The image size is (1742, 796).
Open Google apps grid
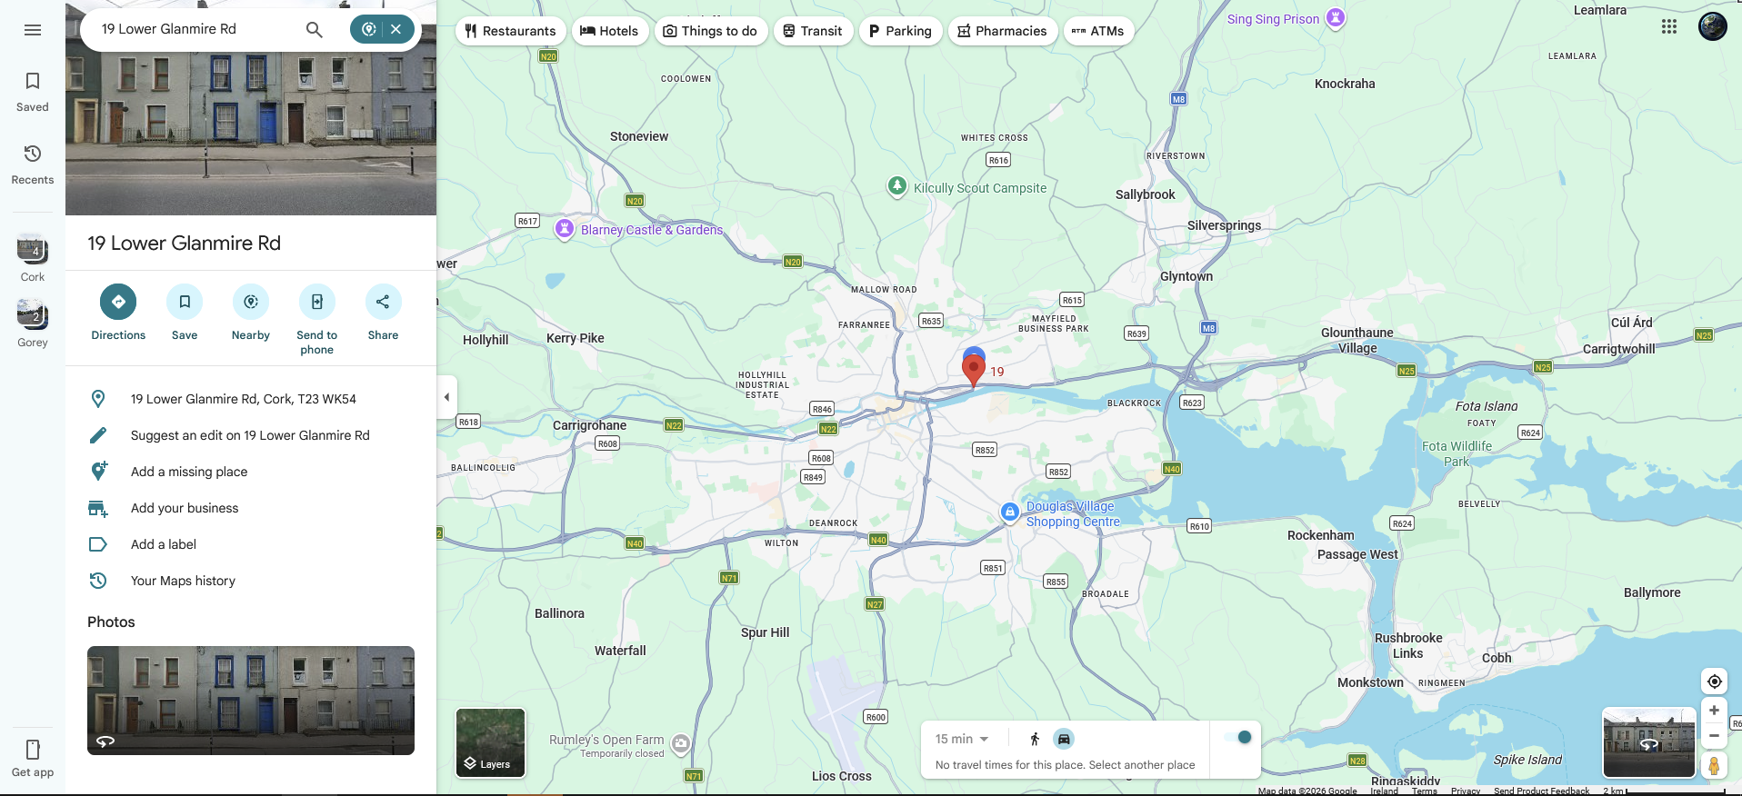tap(1669, 27)
